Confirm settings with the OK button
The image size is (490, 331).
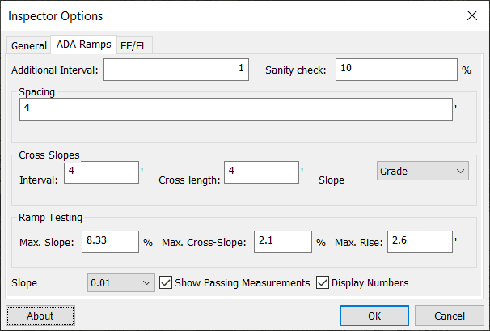pos(374,316)
